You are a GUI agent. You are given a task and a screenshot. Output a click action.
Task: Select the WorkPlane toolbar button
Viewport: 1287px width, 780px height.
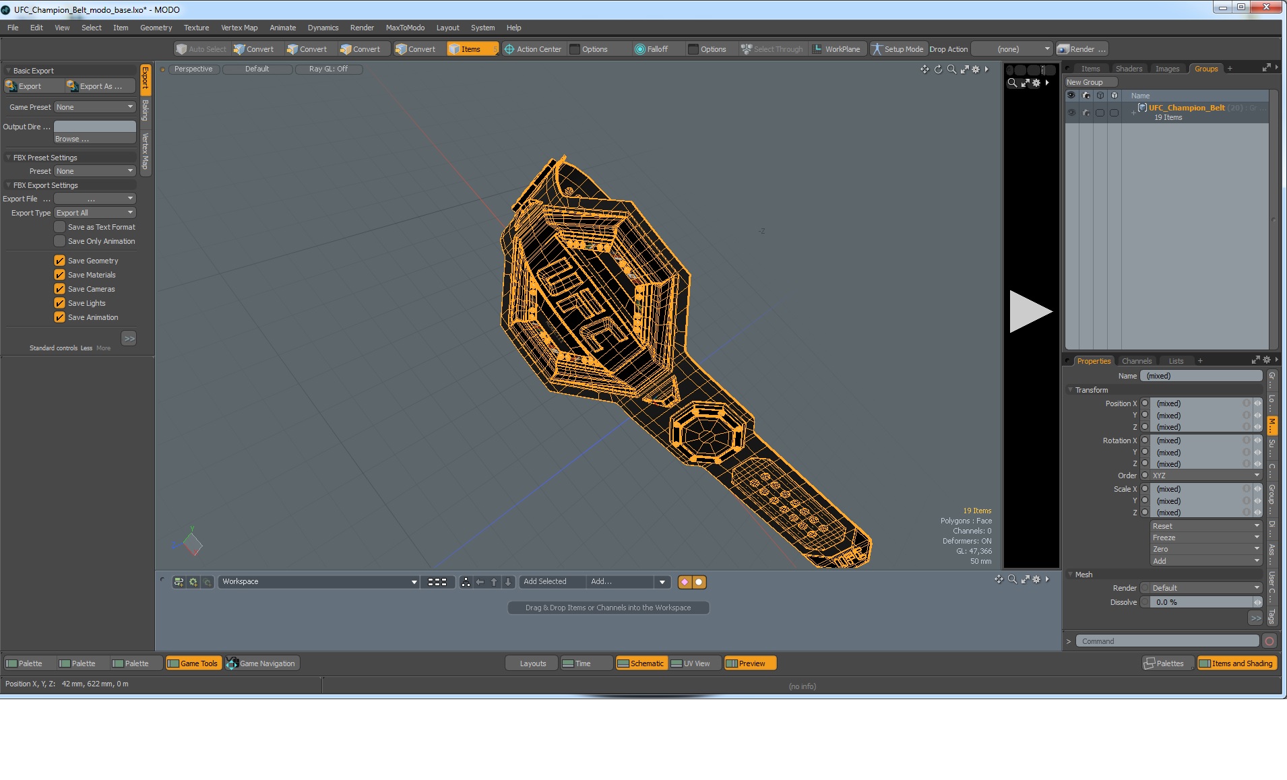click(x=836, y=49)
